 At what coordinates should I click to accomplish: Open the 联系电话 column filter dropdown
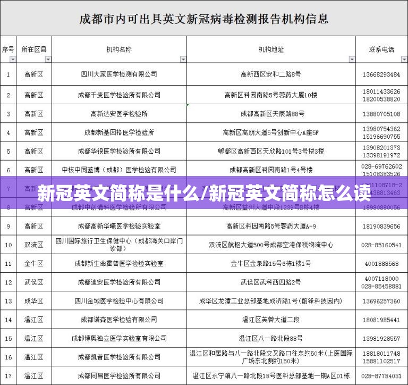point(404,60)
